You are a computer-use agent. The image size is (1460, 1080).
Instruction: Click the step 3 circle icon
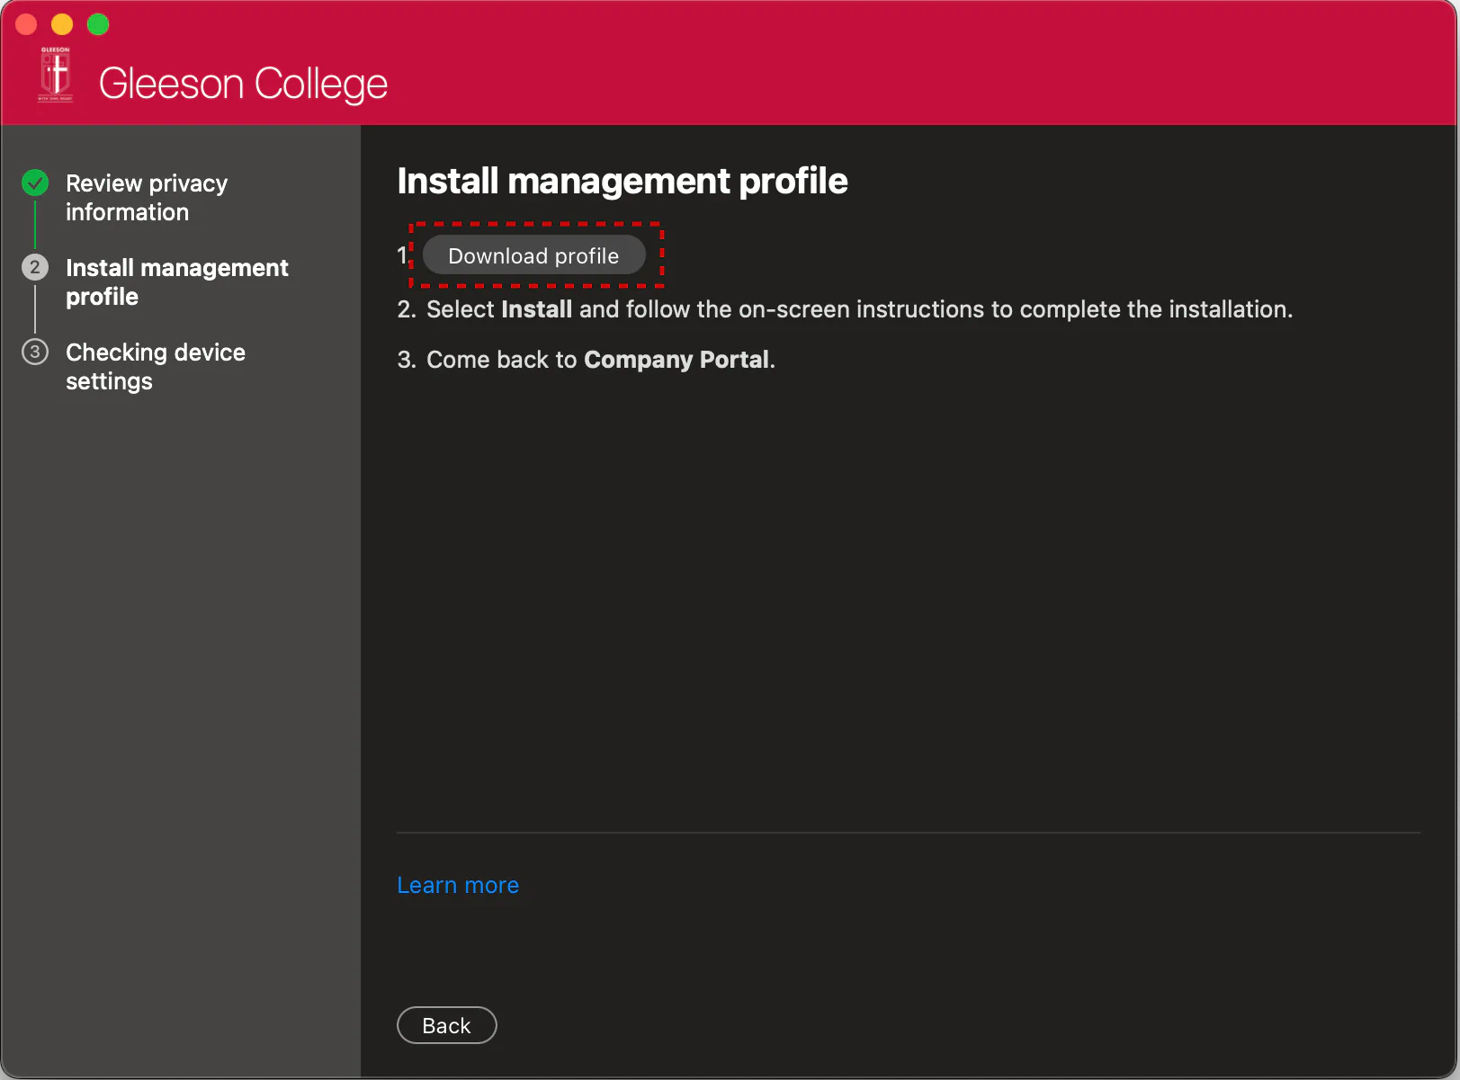pyautogui.click(x=35, y=352)
